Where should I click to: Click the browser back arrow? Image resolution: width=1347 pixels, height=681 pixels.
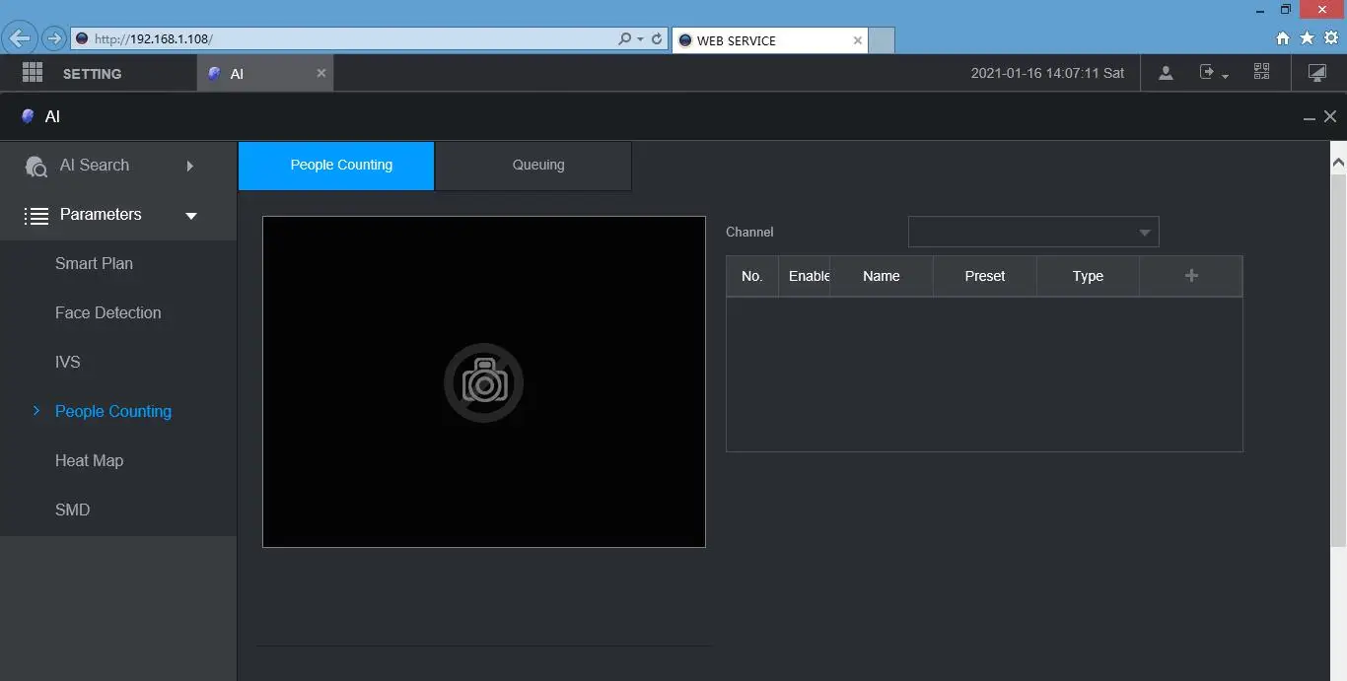coord(20,39)
